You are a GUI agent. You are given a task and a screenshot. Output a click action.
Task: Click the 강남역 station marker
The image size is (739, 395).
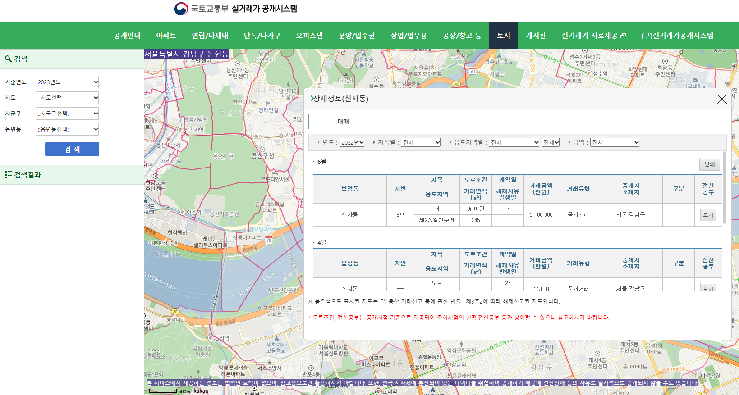coord(447,364)
